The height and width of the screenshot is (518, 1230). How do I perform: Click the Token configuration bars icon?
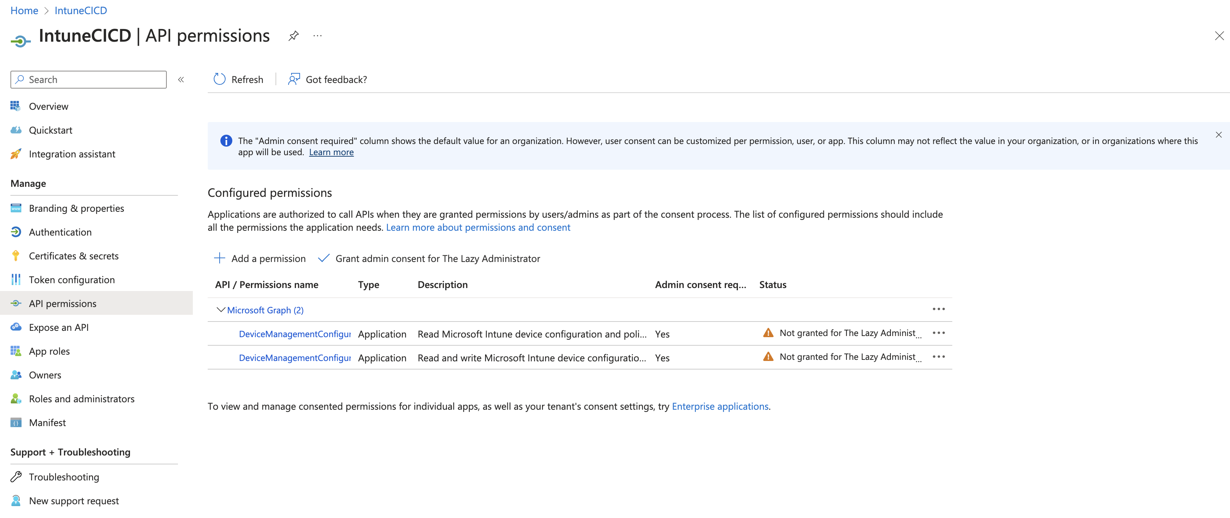(16, 279)
